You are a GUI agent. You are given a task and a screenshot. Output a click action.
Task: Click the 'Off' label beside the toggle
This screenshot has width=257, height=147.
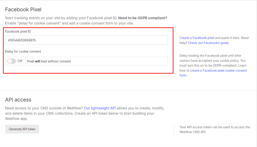click(20, 61)
